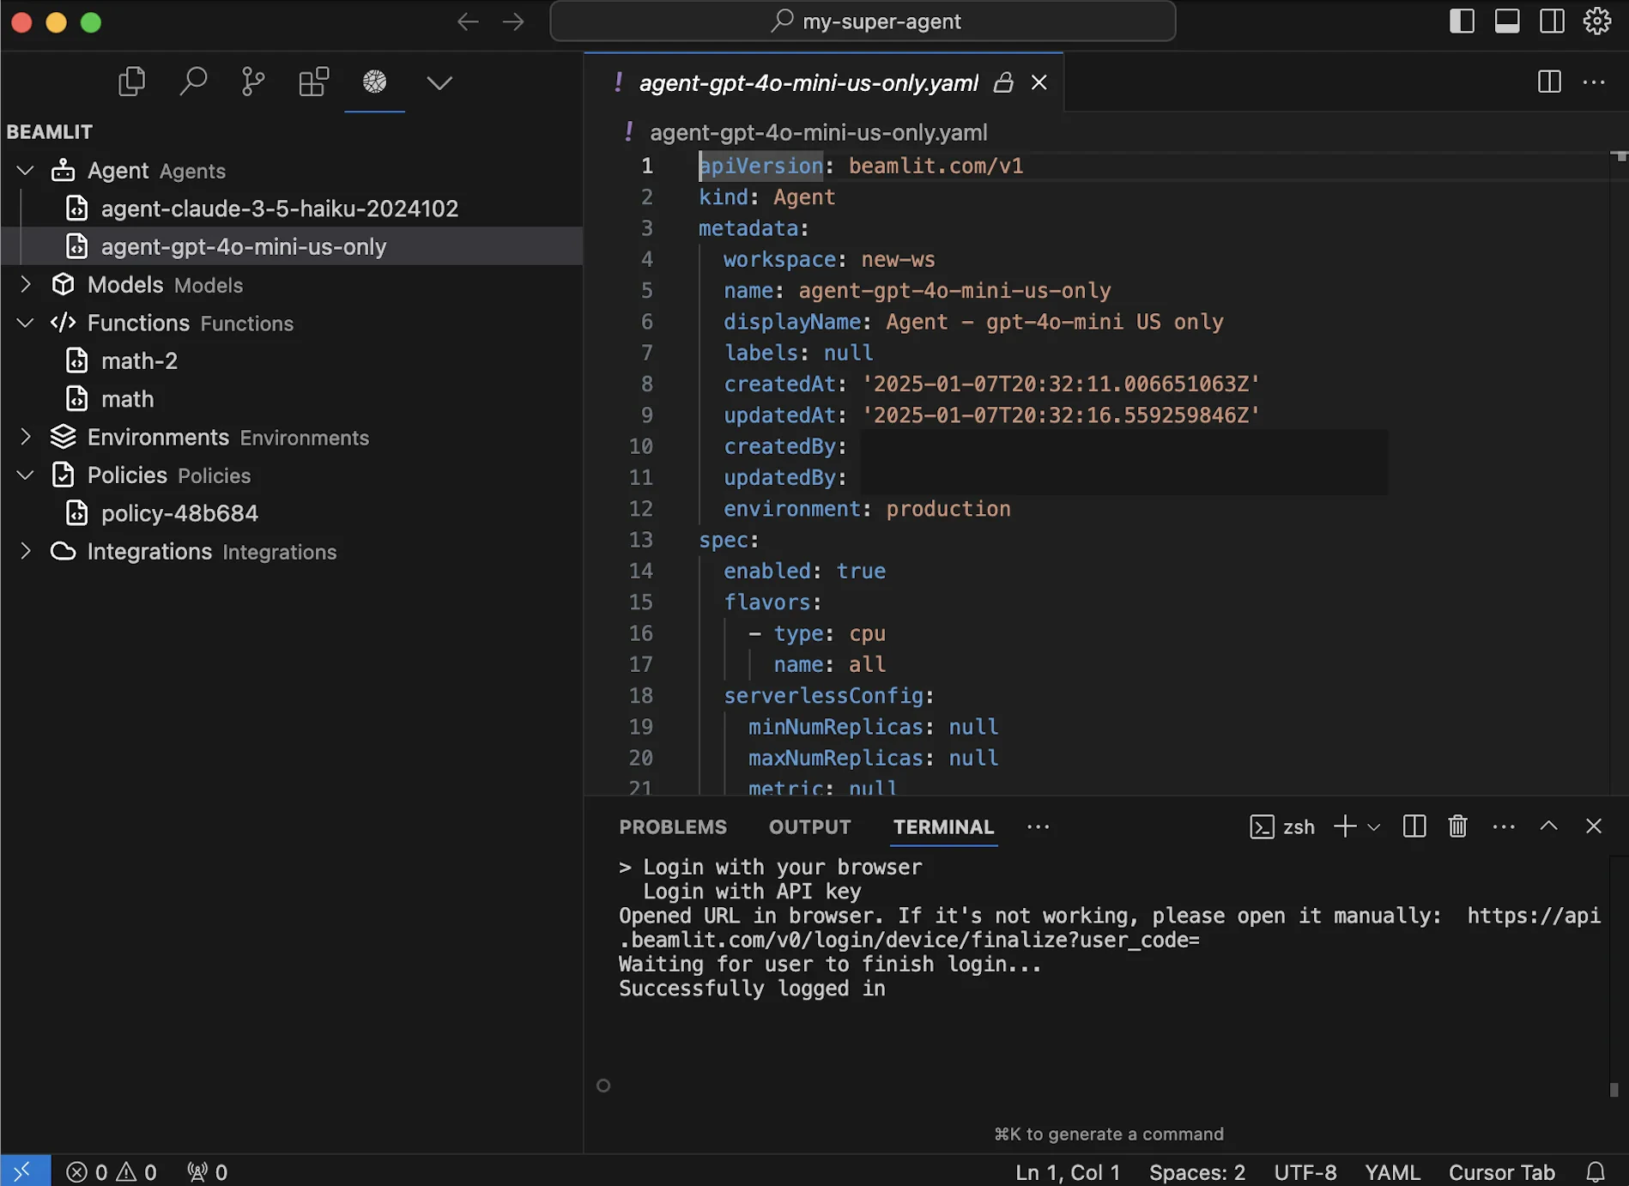Click the my-super-agent search bar
Screen dimensions: 1629x1186
(x=863, y=21)
